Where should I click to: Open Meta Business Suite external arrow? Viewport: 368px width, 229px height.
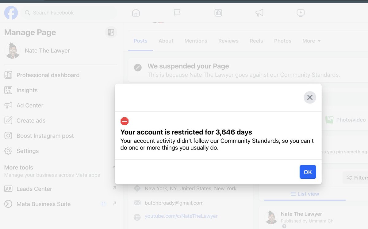coord(114,203)
